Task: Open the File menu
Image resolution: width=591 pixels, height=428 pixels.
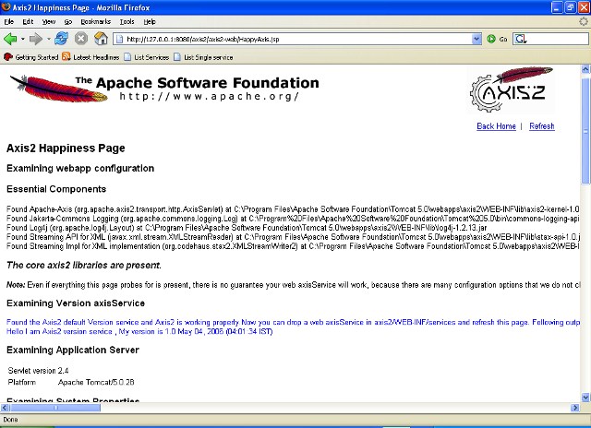Action: click(8, 22)
